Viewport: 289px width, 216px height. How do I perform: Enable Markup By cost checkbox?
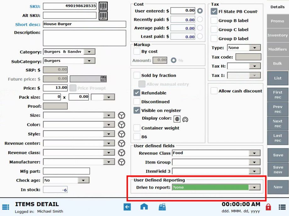pyautogui.click(x=137, y=51)
